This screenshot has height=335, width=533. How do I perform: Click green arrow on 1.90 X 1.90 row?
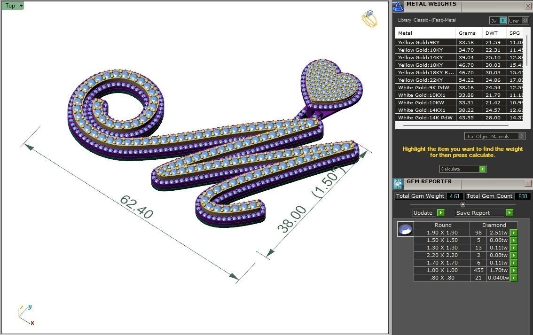[x=514, y=233]
